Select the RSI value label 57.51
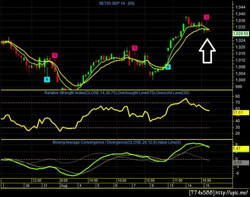Screen dimensions: 250x197 [x=241, y=113]
